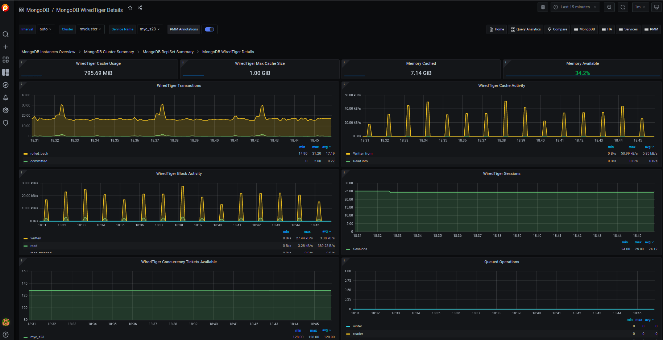Open the Dashboards panel icon in sidebar

pyautogui.click(x=5, y=59)
